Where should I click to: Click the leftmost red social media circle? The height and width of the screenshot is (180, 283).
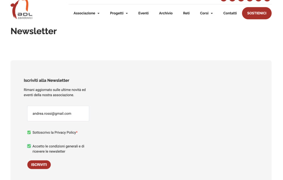pyautogui.click(x=224, y=1)
